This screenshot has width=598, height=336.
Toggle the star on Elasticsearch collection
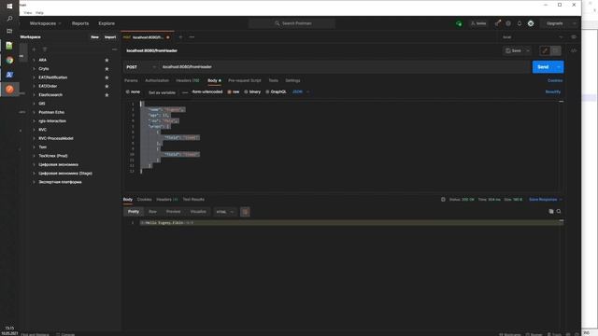click(107, 95)
